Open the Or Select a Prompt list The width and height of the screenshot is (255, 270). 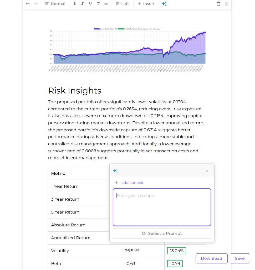point(162,233)
